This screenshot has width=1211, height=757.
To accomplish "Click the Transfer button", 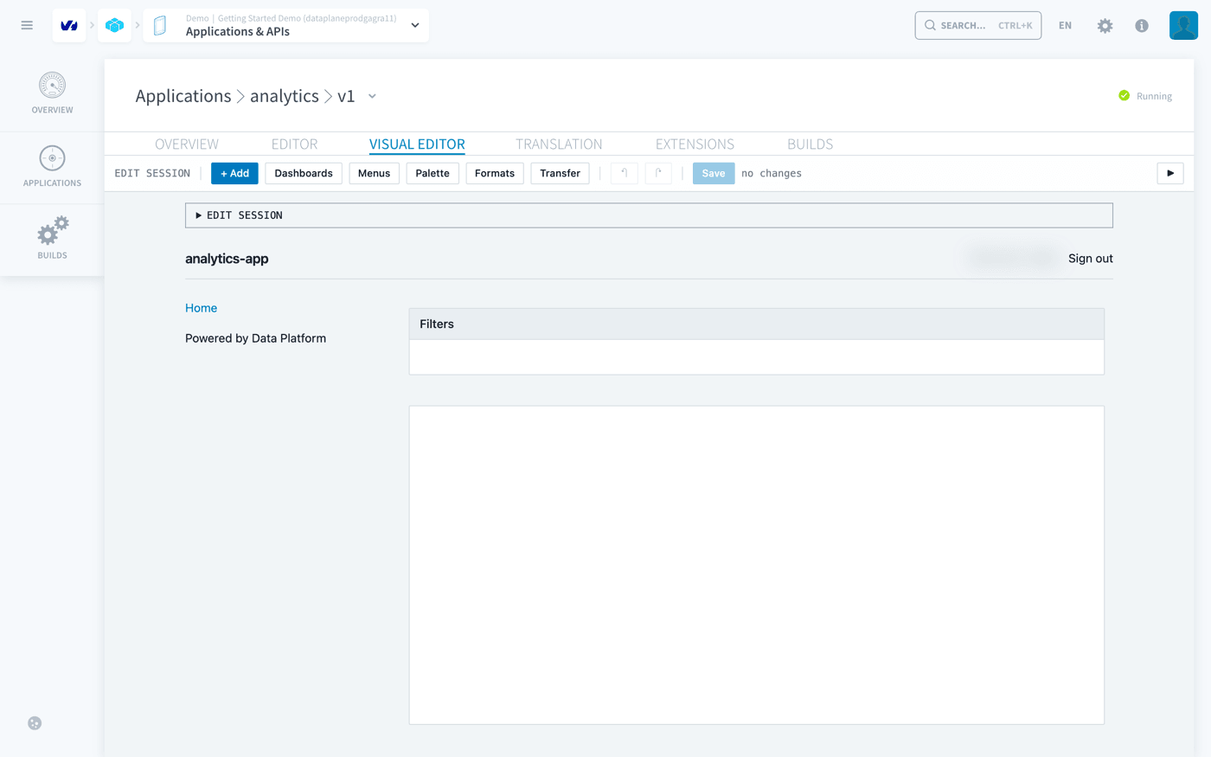I will point(560,173).
